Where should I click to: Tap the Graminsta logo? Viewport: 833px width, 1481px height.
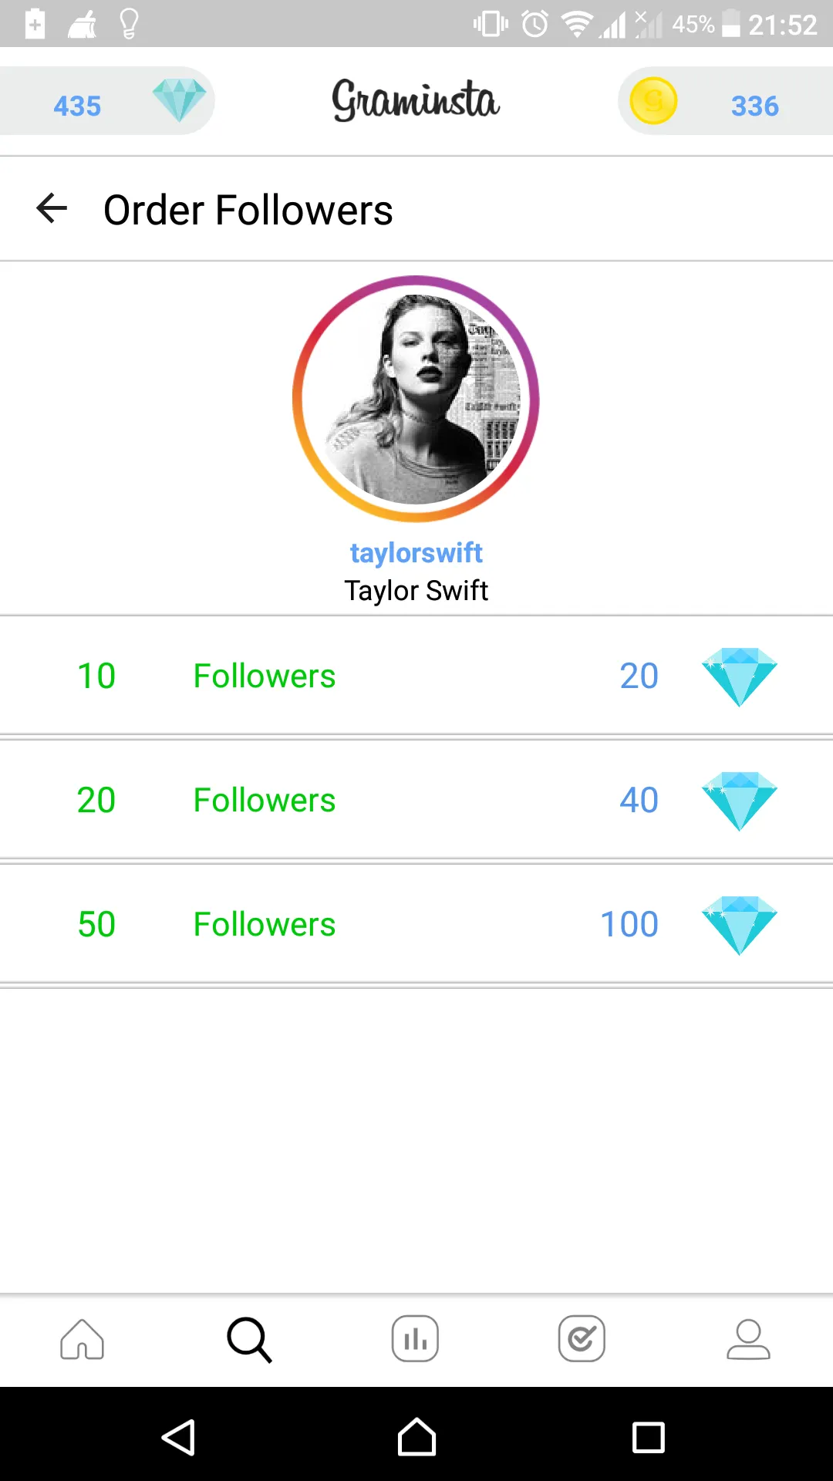click(x=416, y=100)
